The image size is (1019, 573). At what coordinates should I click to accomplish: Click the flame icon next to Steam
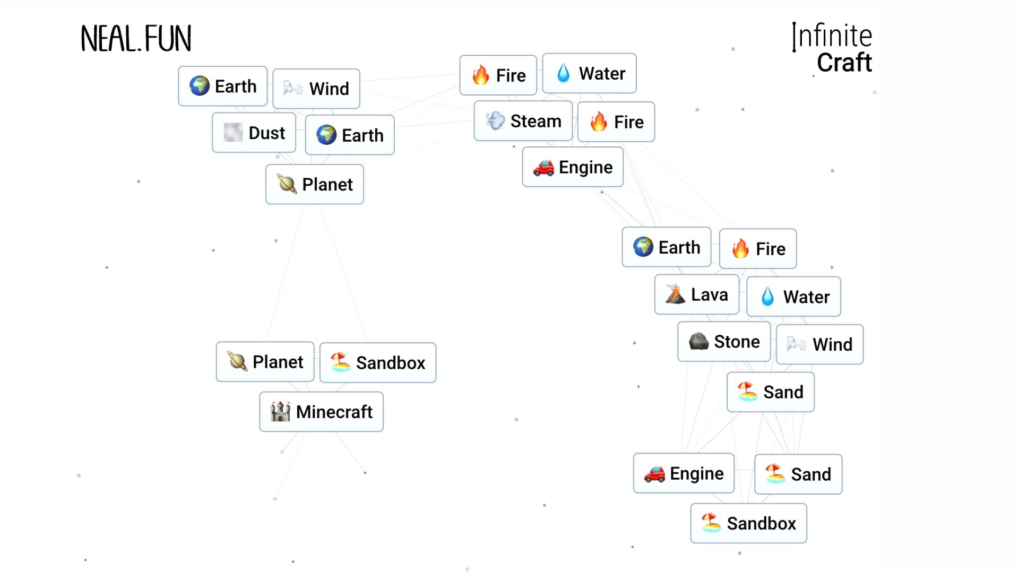click(599, 122)
